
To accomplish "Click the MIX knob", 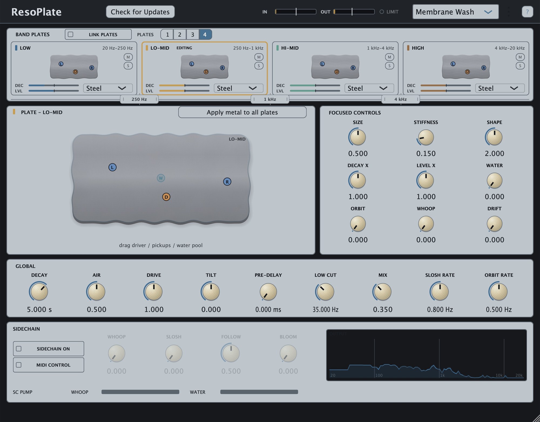I will click(383, 292).
